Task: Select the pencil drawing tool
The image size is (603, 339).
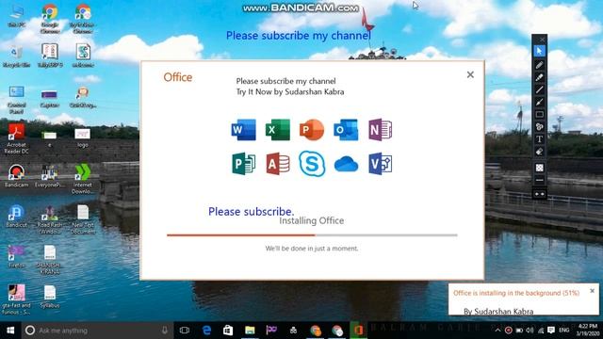Action: pos(540,65)
